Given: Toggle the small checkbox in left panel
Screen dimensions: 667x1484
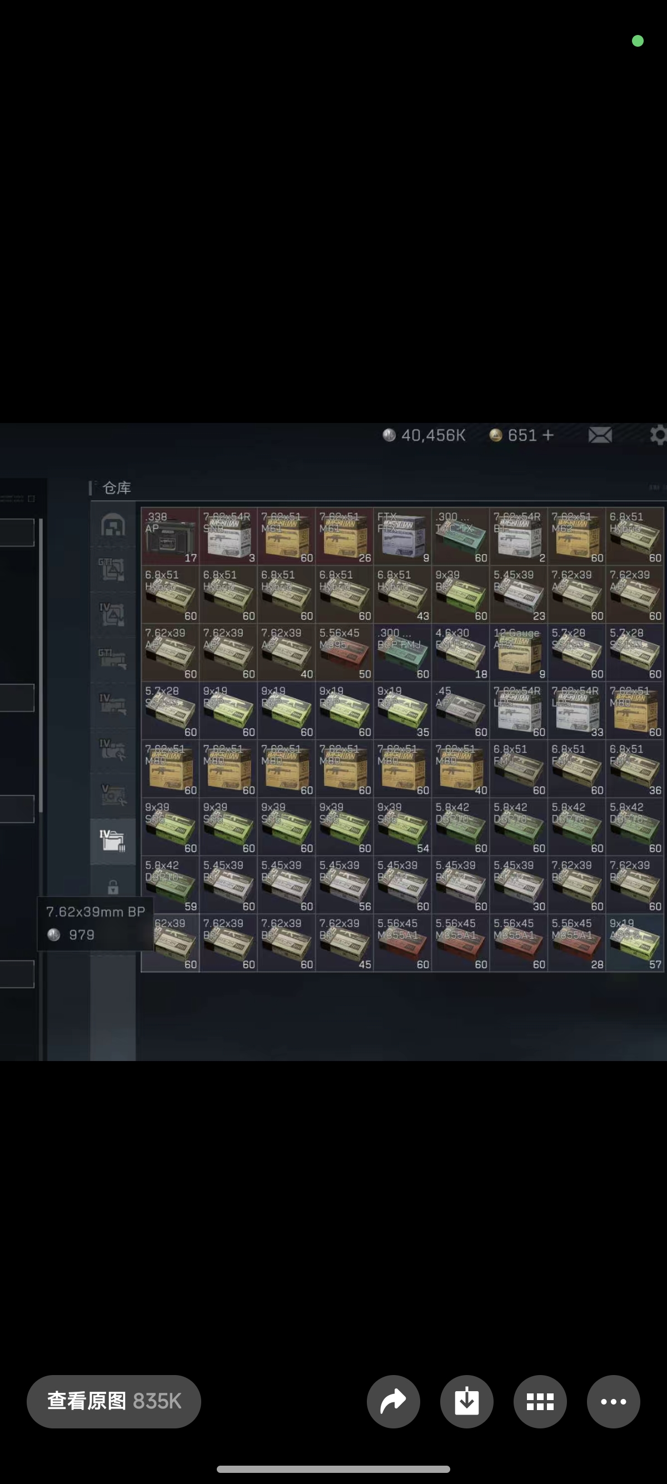Looking at the screenshot, I should [x=31, y=499].
